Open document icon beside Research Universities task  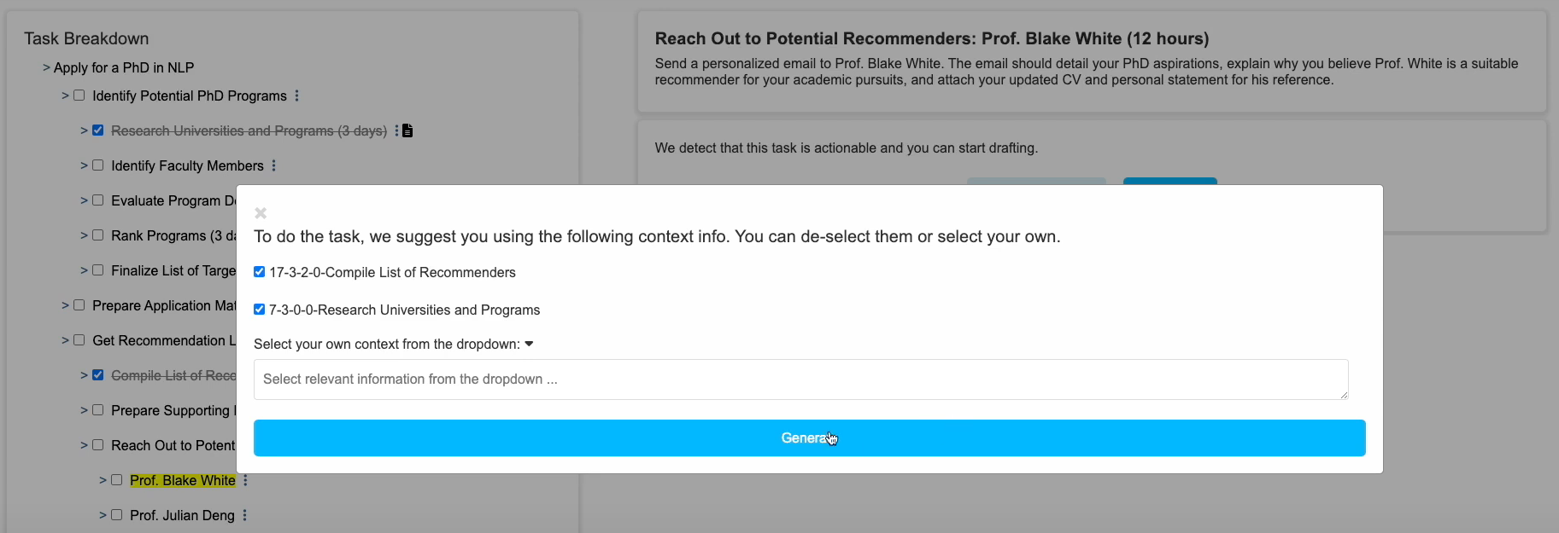point(408,130)
